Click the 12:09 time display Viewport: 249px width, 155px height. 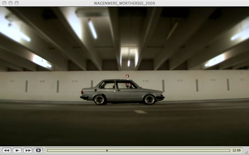pos(236,150)
